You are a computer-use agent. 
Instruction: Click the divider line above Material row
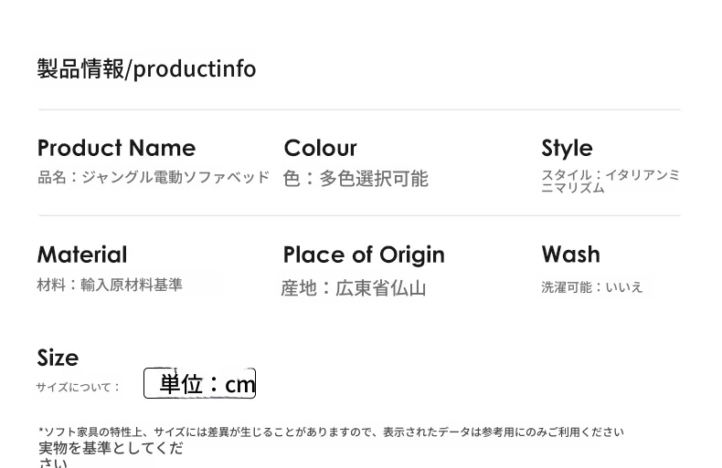pyautogui.click(x=359, y=215)
